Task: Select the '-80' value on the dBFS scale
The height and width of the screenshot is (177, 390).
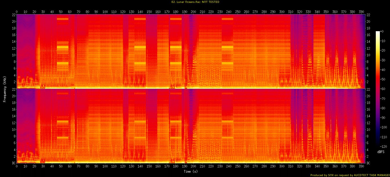Action: 382,108
